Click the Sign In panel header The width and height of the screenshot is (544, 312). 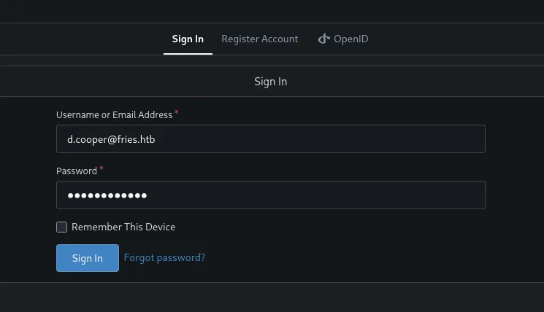click(271, 82)
